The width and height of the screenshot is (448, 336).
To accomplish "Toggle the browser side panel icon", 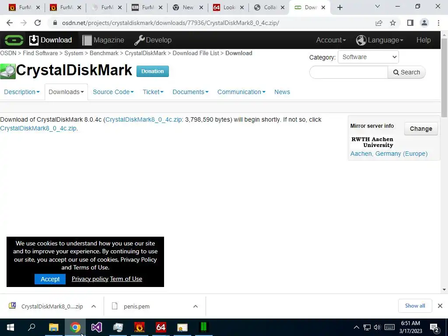I will coord(410,23).
